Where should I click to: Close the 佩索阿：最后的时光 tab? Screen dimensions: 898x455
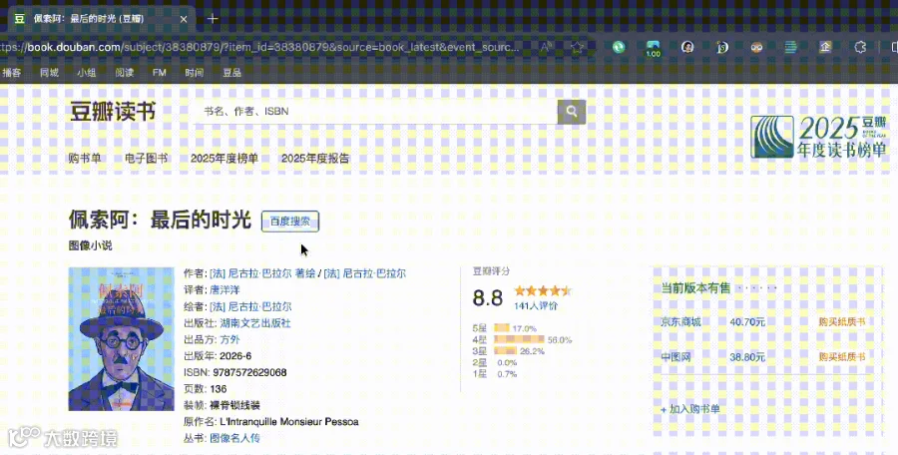click(184, 19)
